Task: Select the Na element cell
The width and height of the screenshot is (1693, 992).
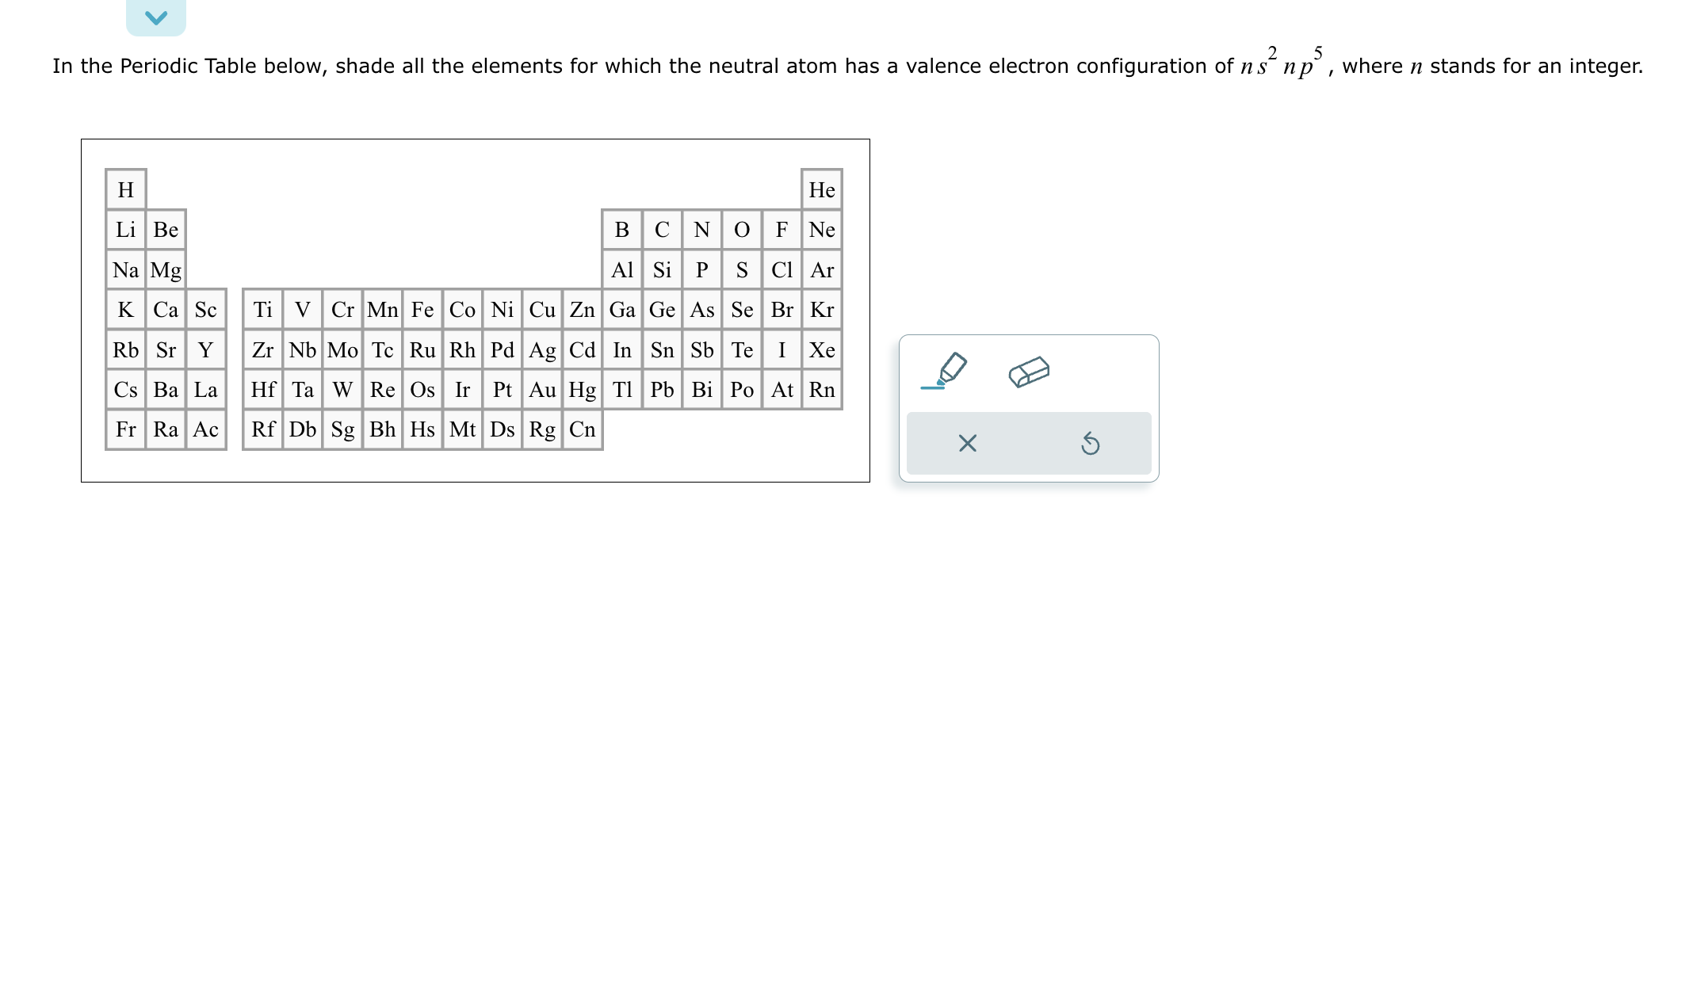Action: coord(125,270)
